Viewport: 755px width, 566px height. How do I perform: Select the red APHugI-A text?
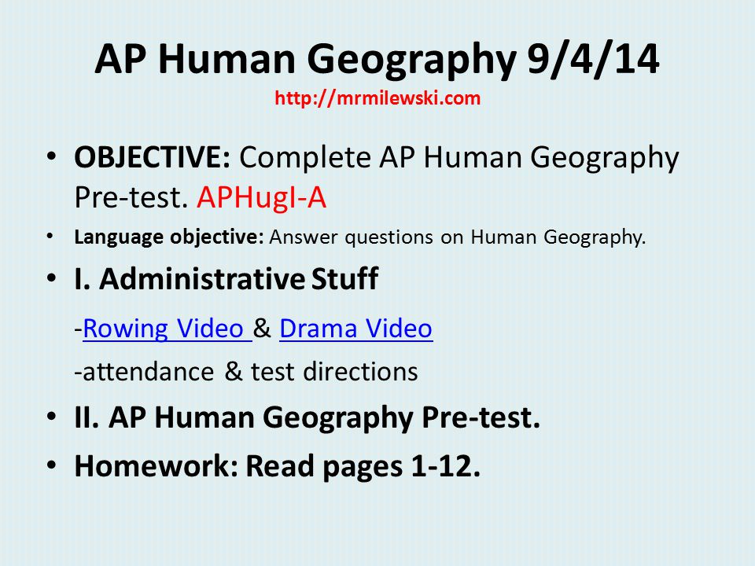[261, 197]
